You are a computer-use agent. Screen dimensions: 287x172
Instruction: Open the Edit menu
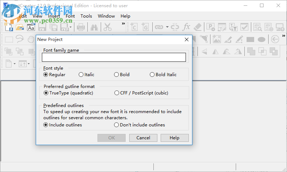23,16
